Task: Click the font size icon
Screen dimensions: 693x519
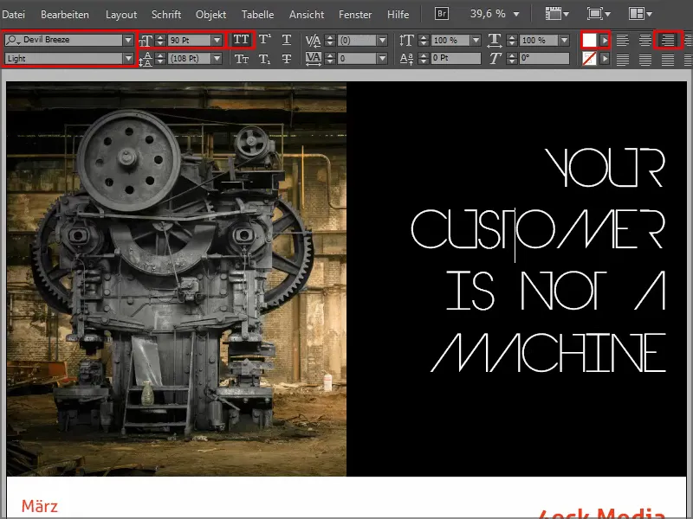Action: [146, 40]
